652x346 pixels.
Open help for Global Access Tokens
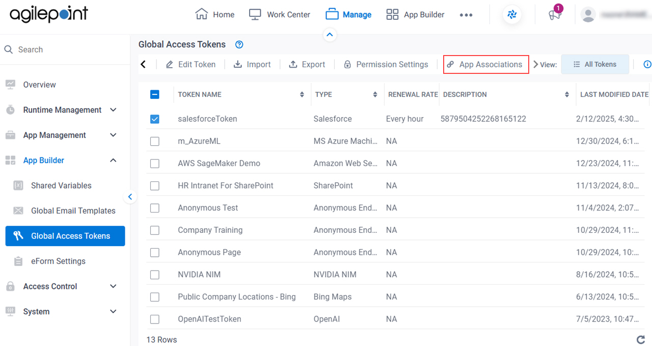click(239, 45)
